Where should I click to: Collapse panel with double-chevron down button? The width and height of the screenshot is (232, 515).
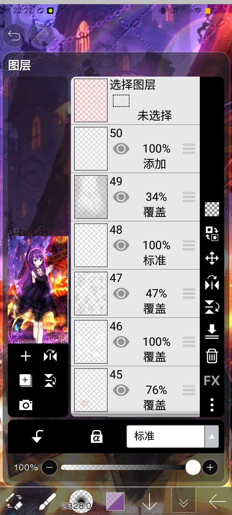(183, 502)
